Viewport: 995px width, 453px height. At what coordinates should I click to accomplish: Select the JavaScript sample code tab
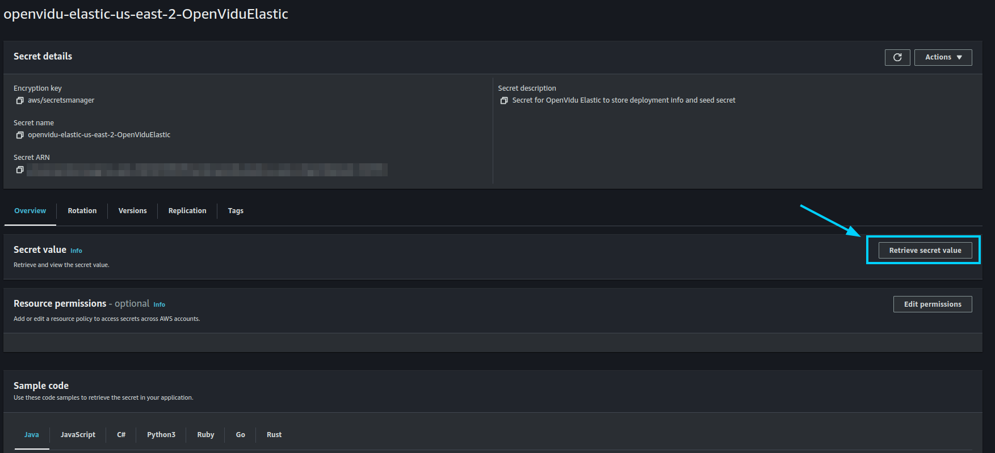(x=78, y=435)
